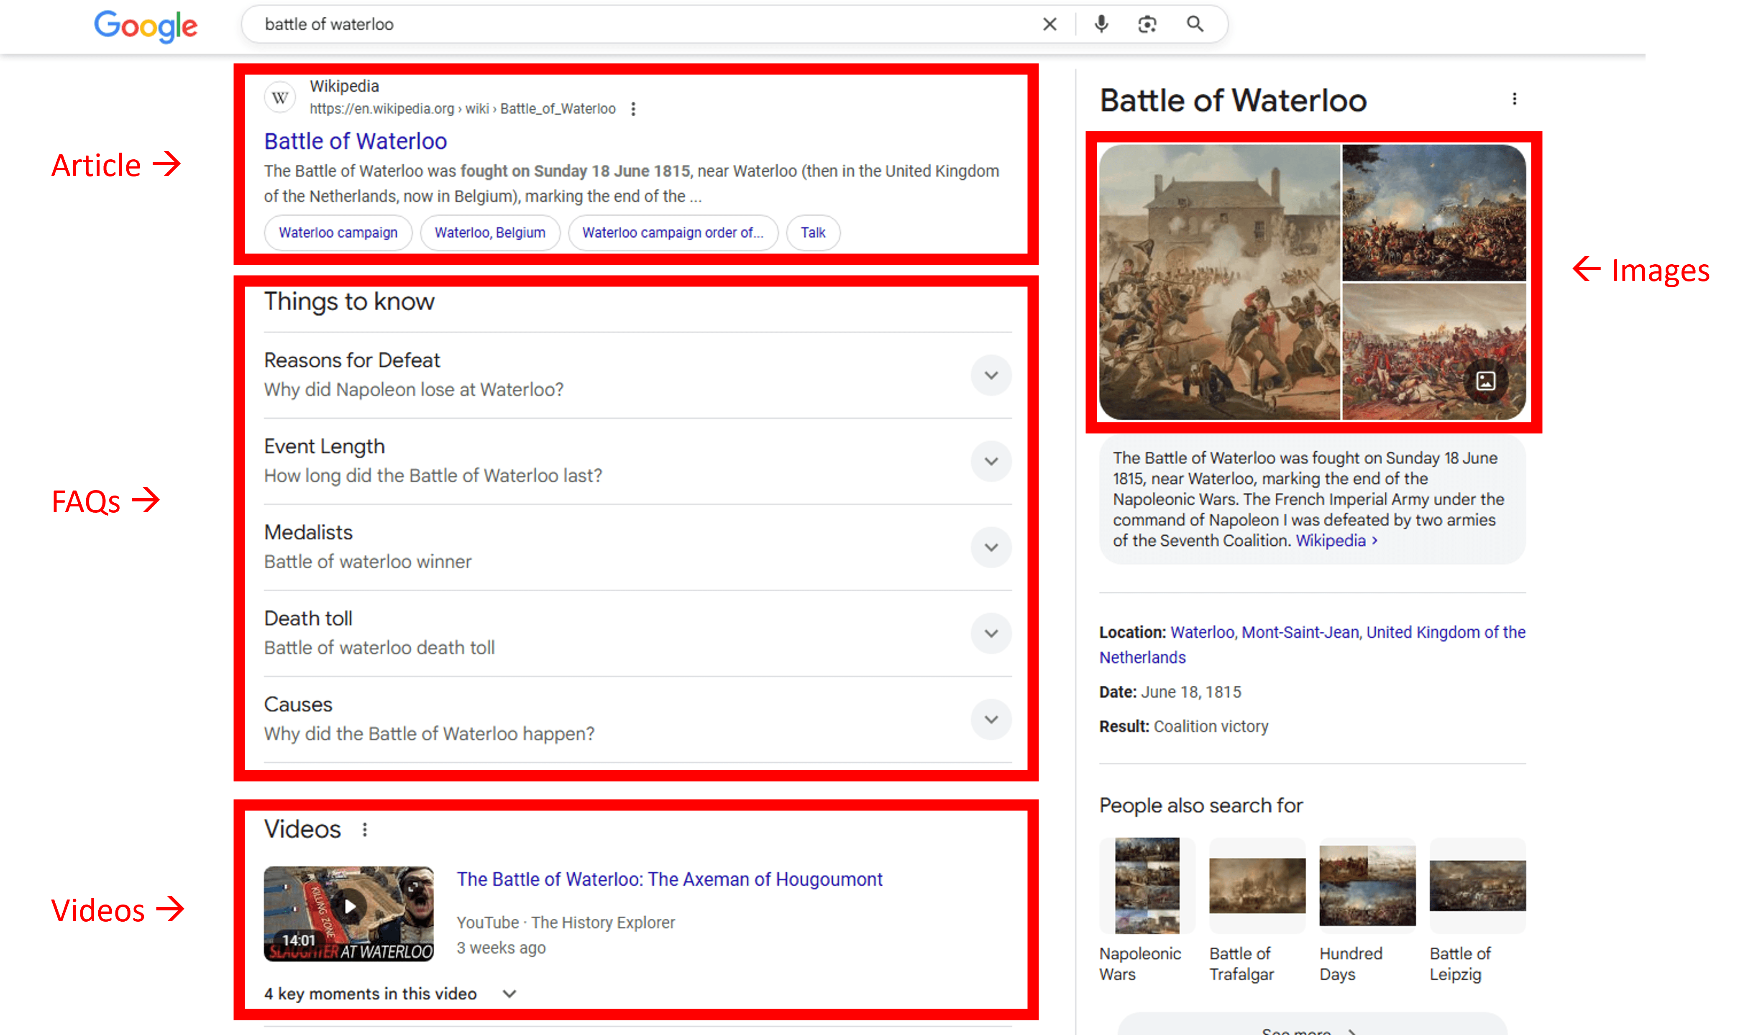Viewport: 1743px width, 1035px height.
Task: Select the Waterloo, Belgium chip
Action: pyautogui.click(x=490, y=233)
